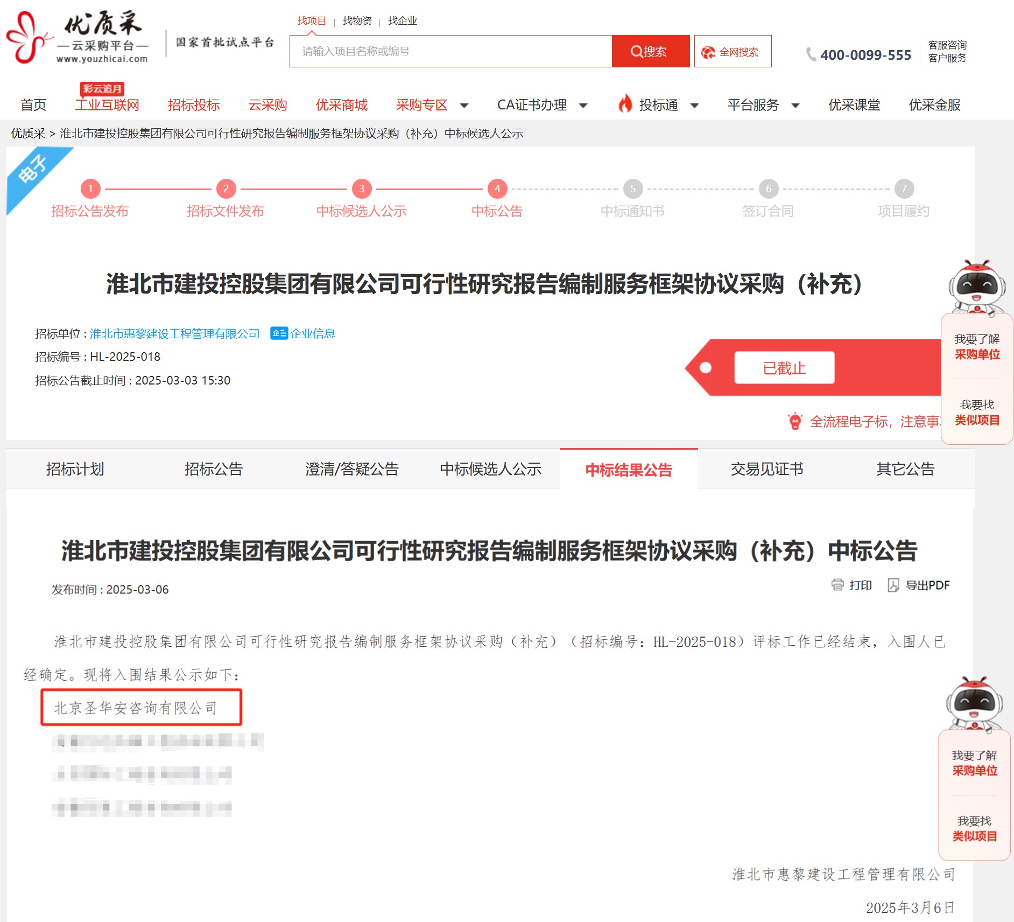The image size is (1014, 922).
Task: Switch to the 中标候选人公示 tab
Action: pyautogui.click(x=490, y=469)
